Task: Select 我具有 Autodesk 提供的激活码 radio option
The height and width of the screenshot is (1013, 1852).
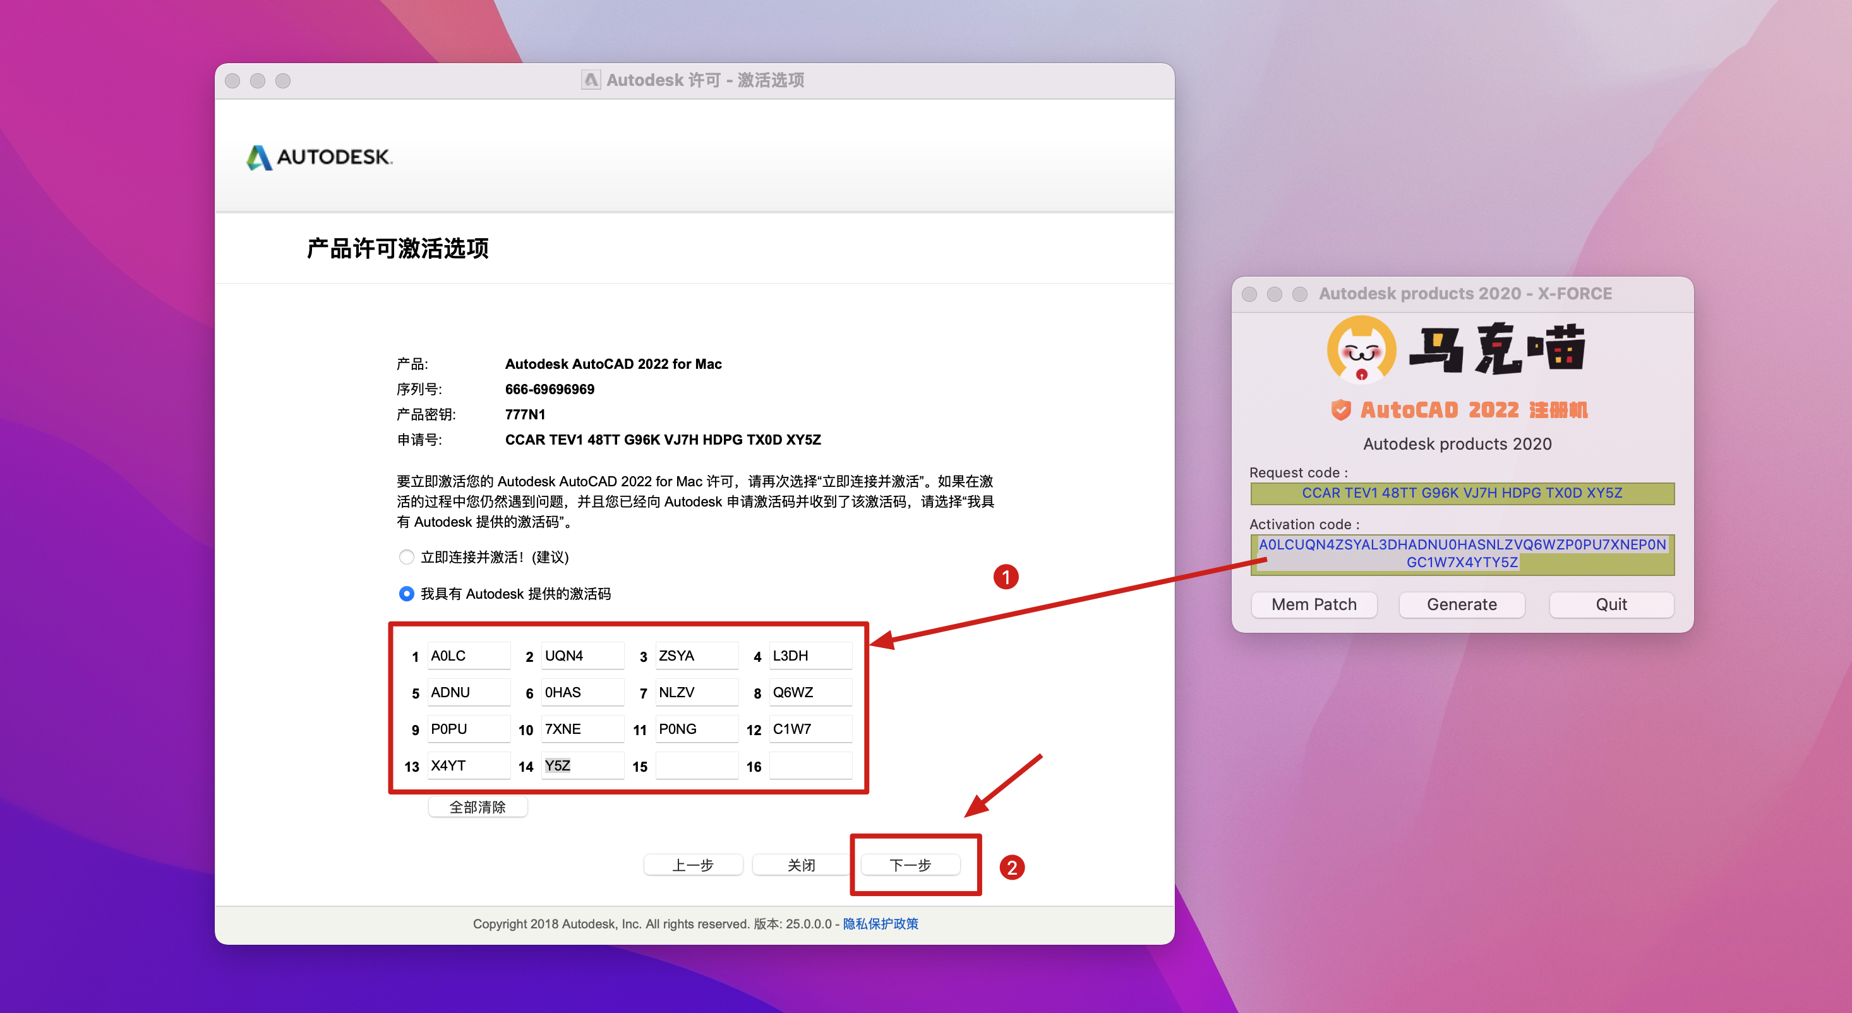Action: click(x=406, y=594)
